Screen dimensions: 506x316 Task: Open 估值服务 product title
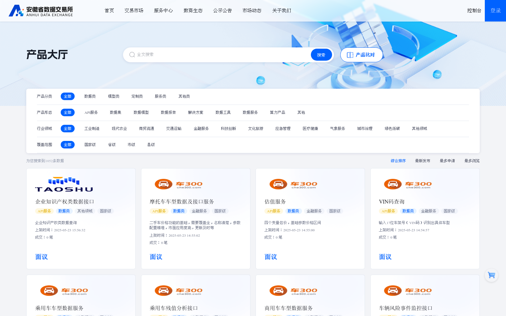pos(275,202)
